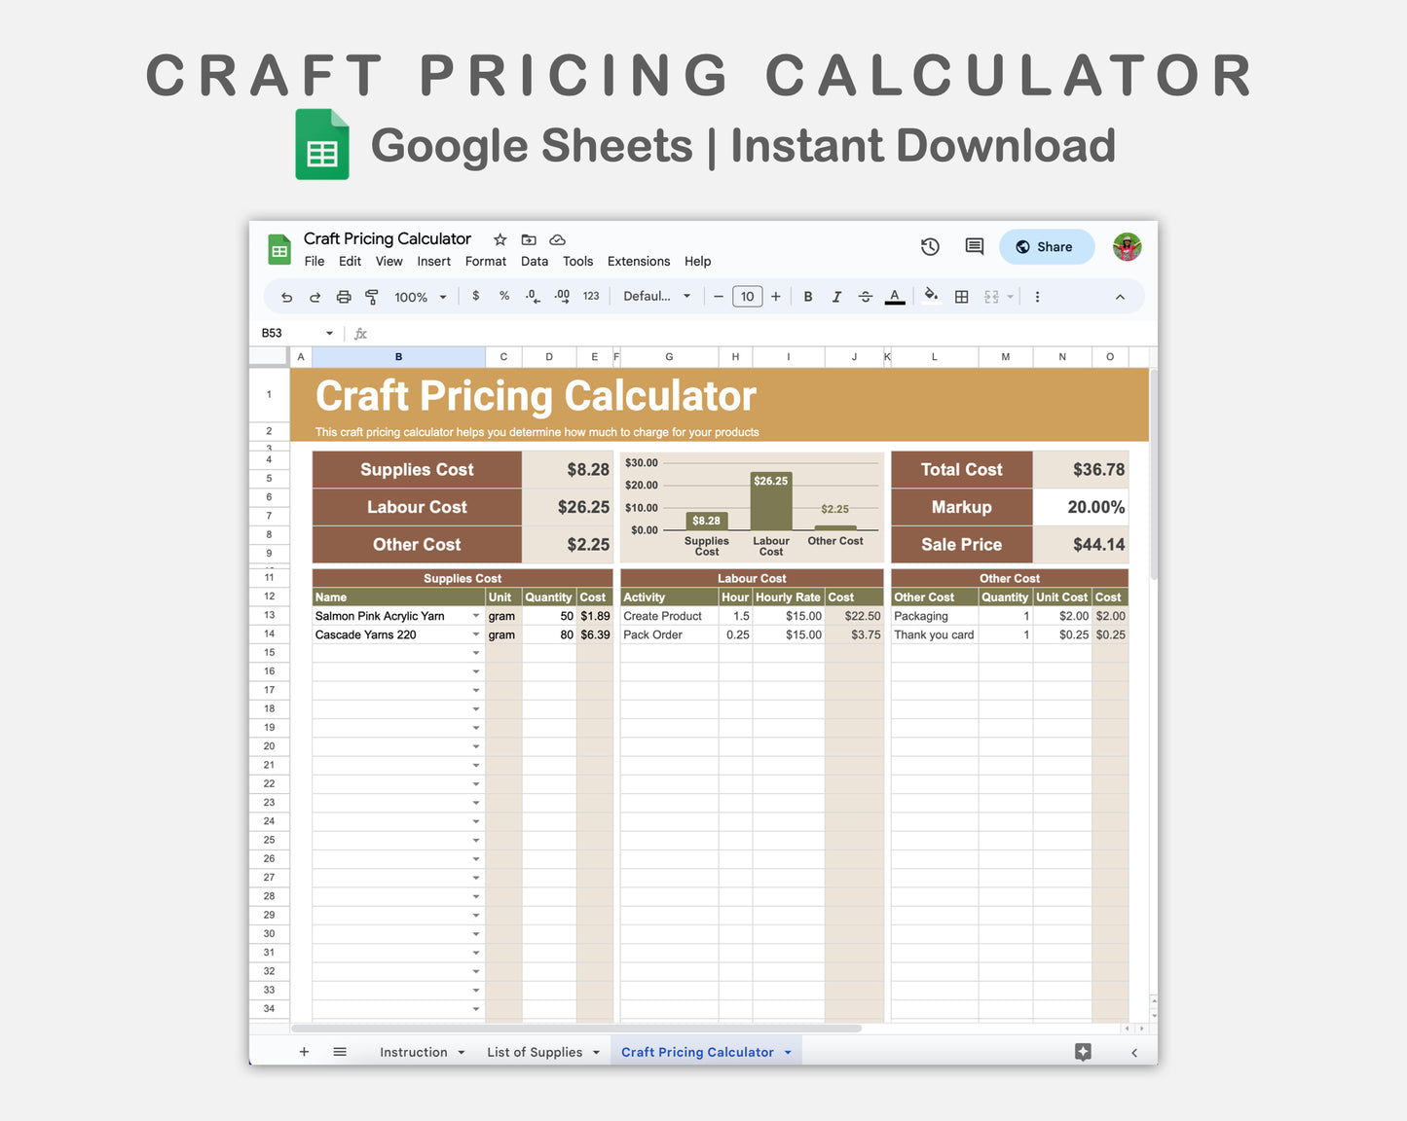Viewport: 1407px width, 1121px height.
Task: Open version history via clock icon
Action: [929, 246]
